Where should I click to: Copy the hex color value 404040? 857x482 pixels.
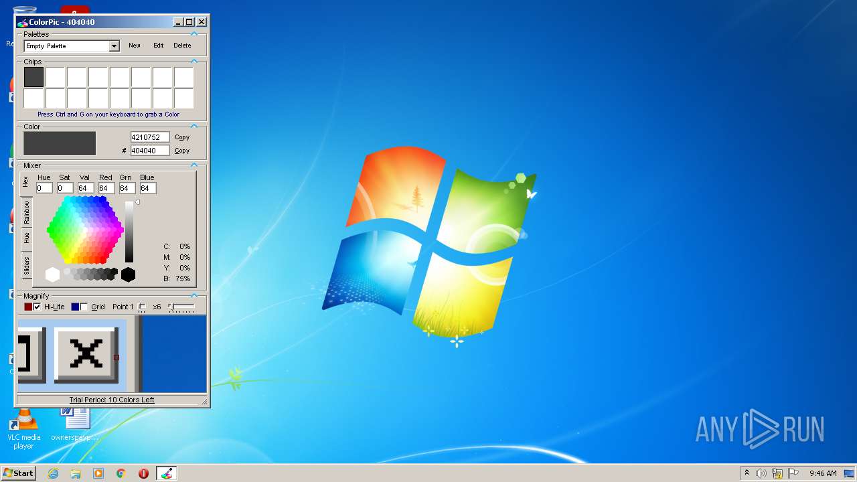(x=182, y=151)
